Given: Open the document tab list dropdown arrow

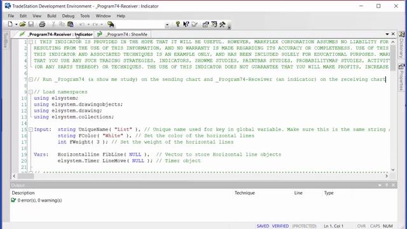Looking at the screenshot, I should pyautogui.click(x=387, y=34).
